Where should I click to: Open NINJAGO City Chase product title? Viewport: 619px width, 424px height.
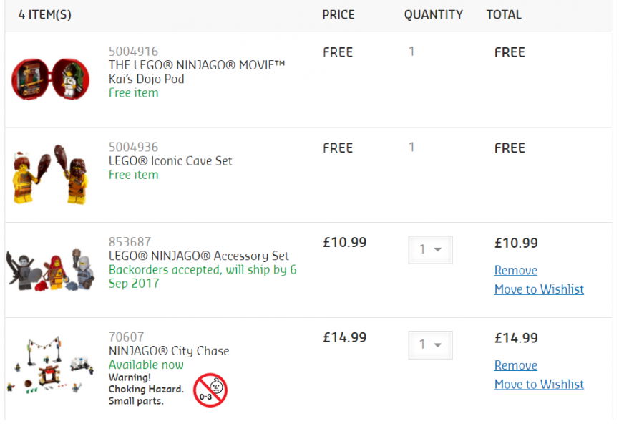[x=169, y=351]
